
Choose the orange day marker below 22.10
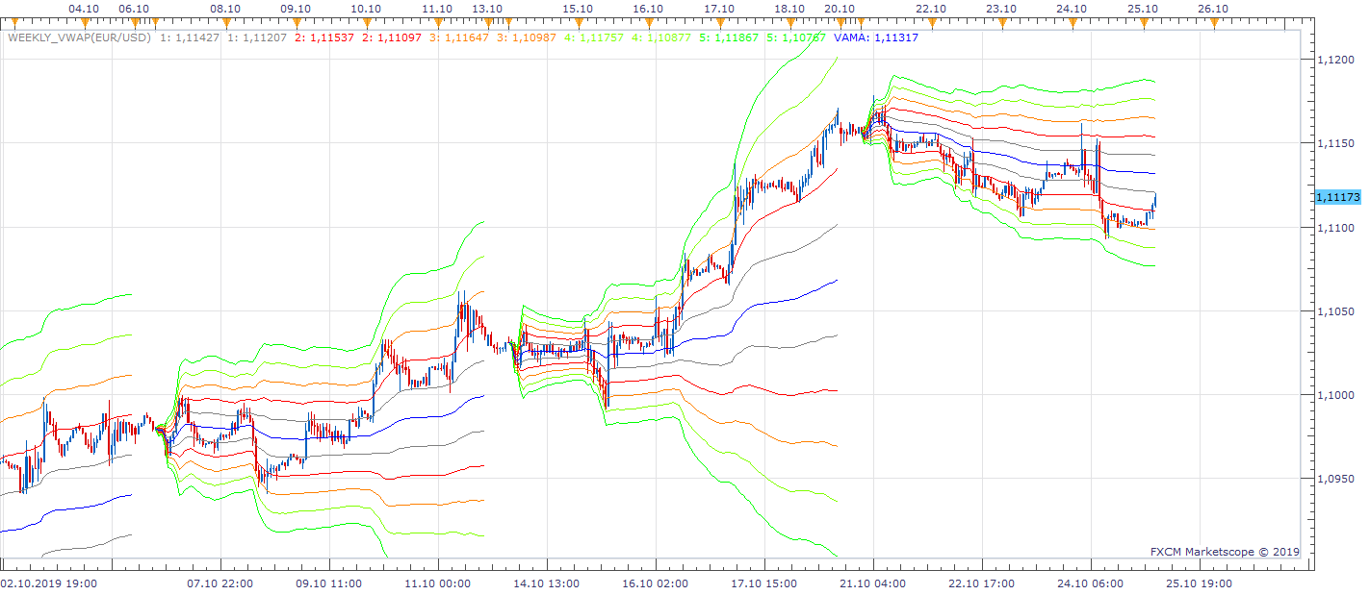tap(930, 21)
